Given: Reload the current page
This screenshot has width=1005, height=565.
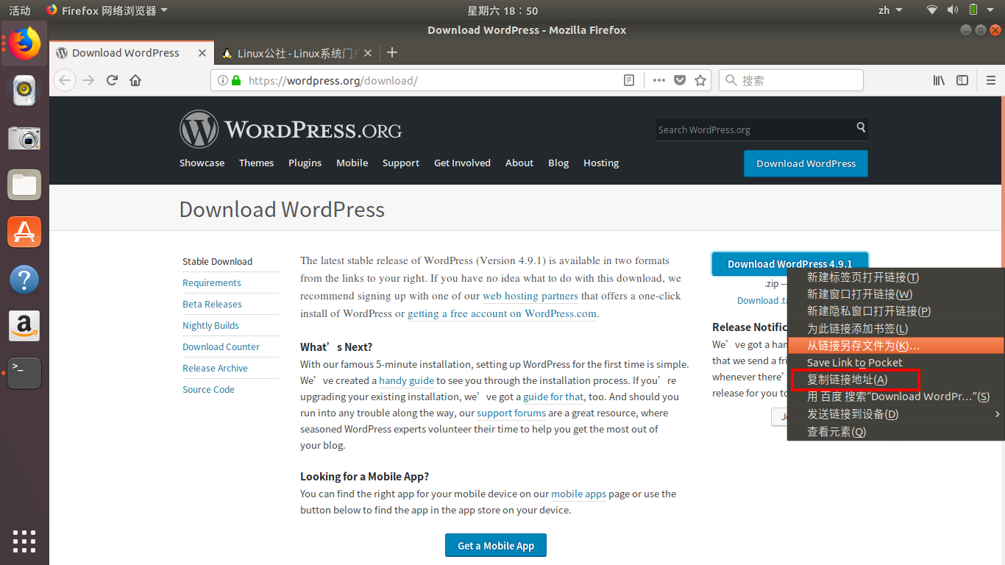Looking at the screenshot, I should [112, 80].
